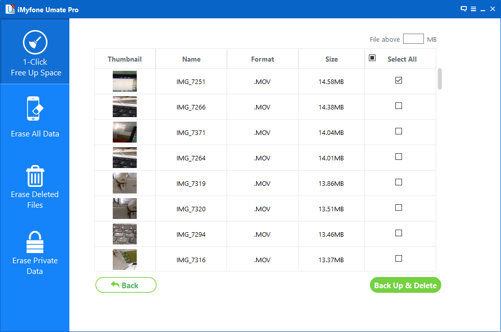Open the hamburger menu icon in the title bar

tap(473, 9)
